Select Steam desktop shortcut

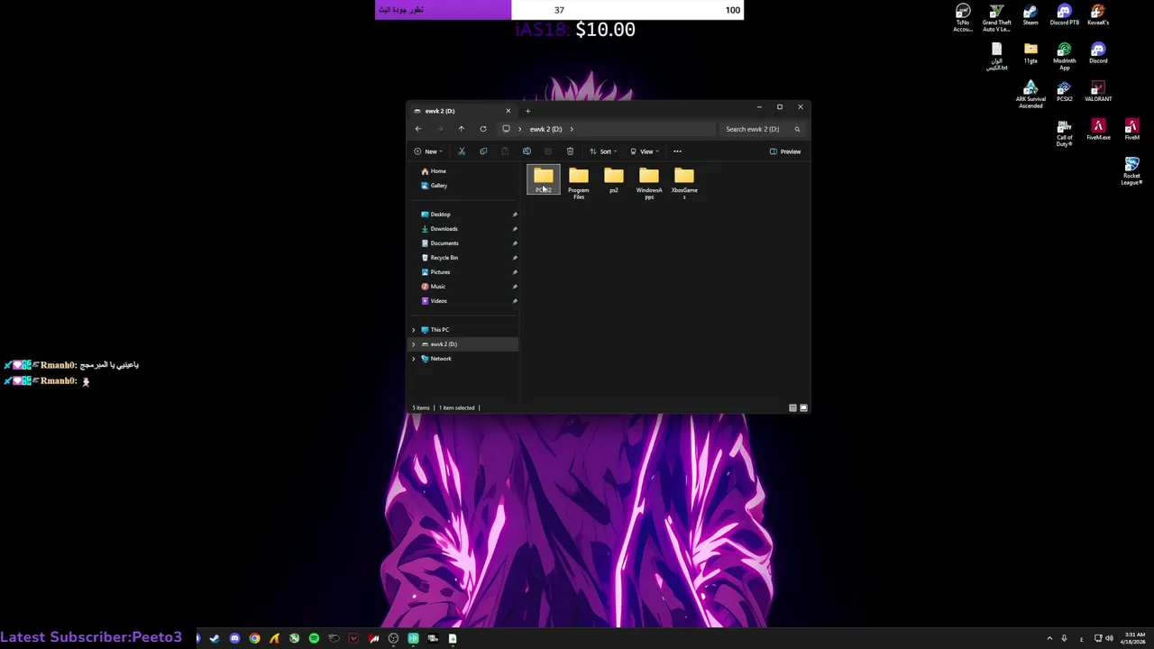pos(1030,15)
